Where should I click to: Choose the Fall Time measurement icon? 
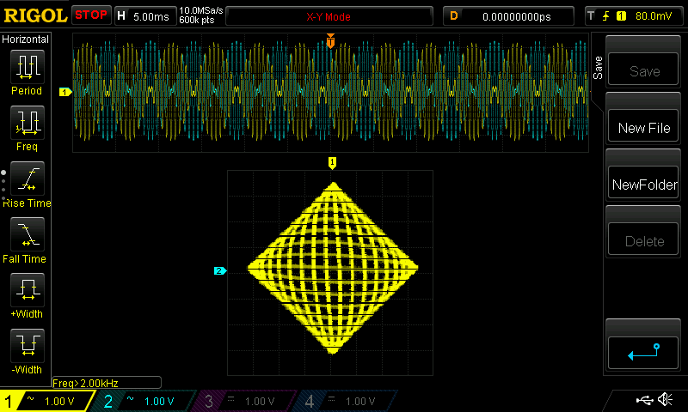[x=27, y=235]
